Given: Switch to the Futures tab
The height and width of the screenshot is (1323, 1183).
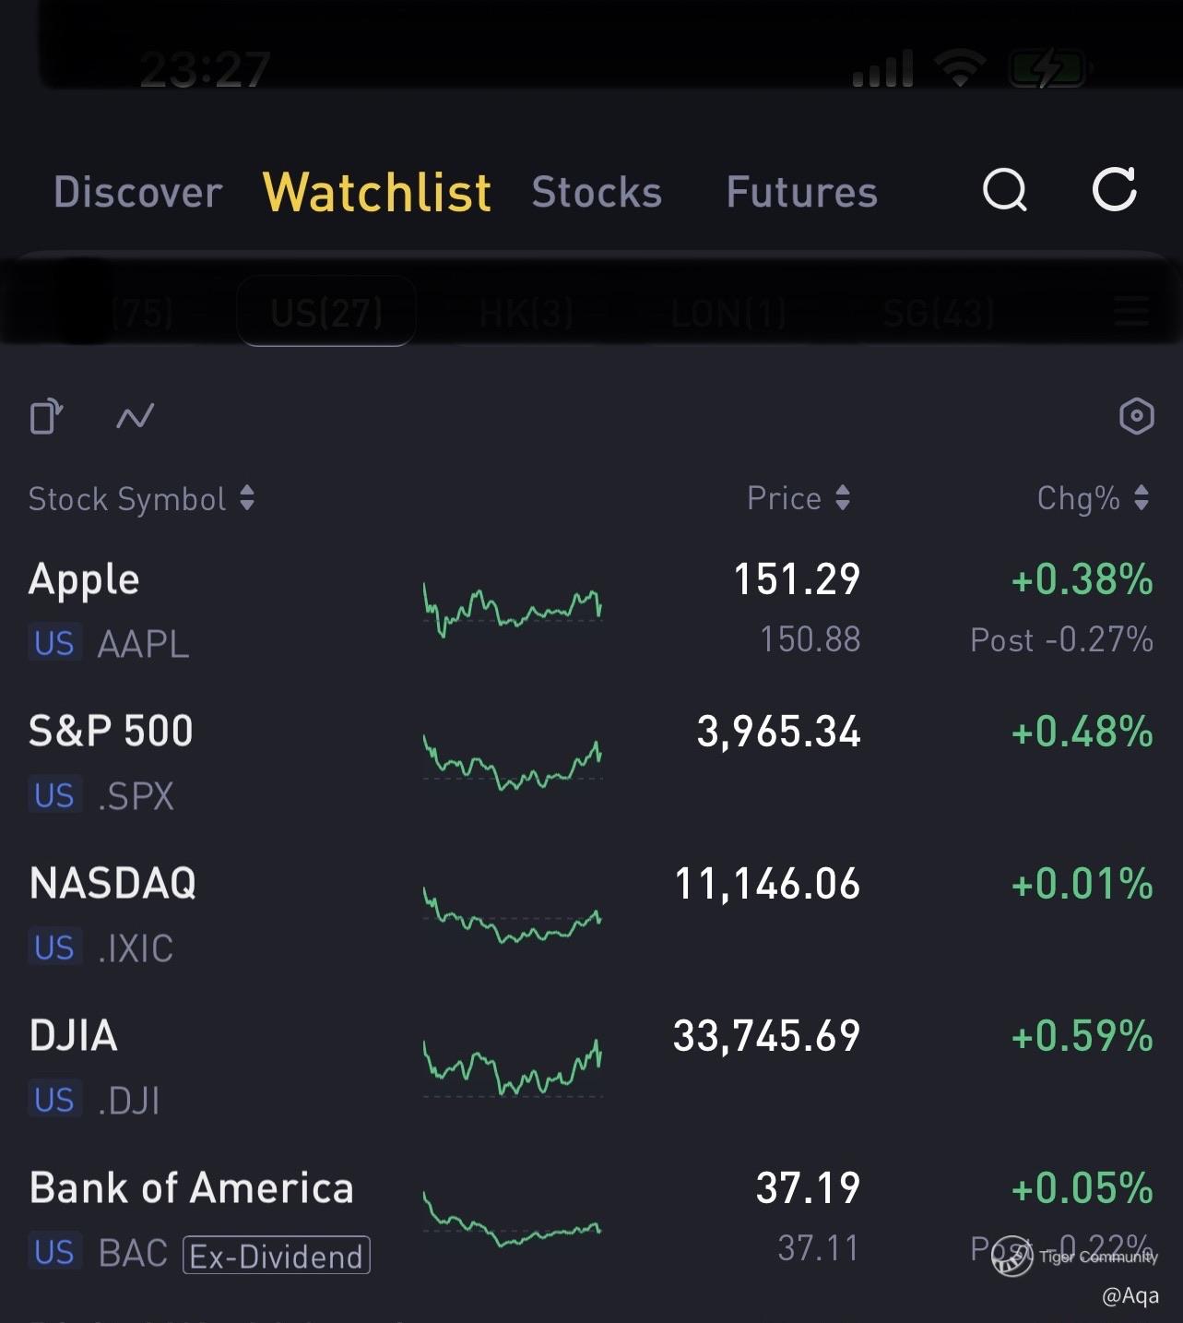Looking at the screenshot, I should coord(801,192).
